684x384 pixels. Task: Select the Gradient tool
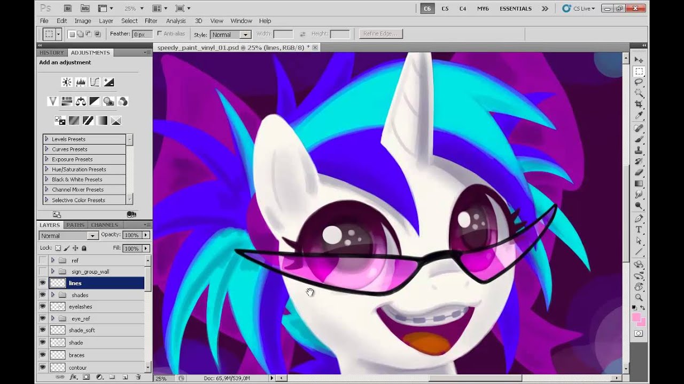pyautogui.click(x=639, y=184)
